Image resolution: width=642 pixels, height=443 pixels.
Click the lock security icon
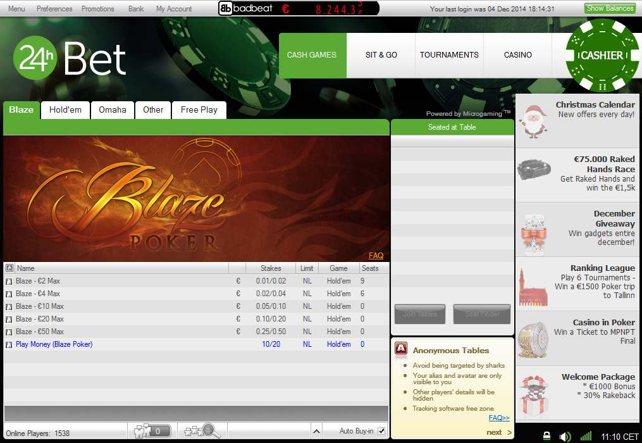coord(546,436)
